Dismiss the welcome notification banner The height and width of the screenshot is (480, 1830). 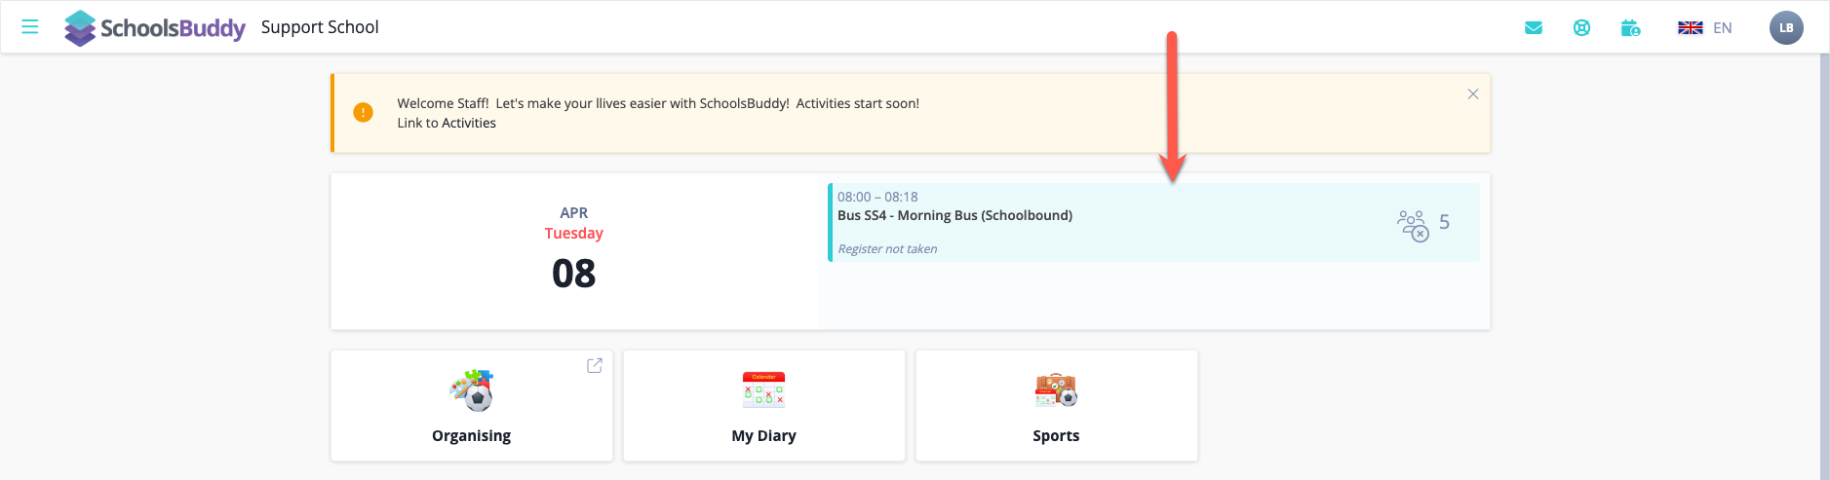pos(1472,94)
